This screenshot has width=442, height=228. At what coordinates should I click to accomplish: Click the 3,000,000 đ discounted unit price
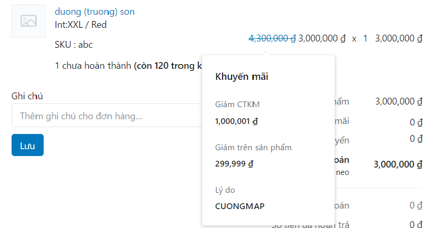coord(322,38)
